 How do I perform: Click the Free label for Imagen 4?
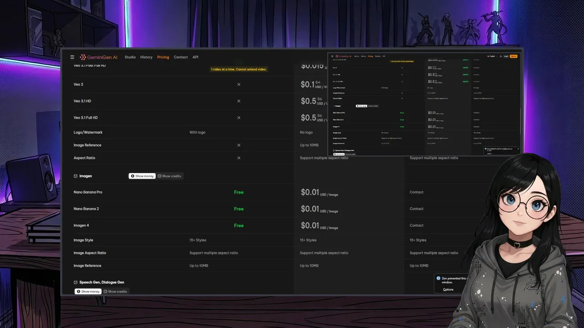click(x=239, y=225)
